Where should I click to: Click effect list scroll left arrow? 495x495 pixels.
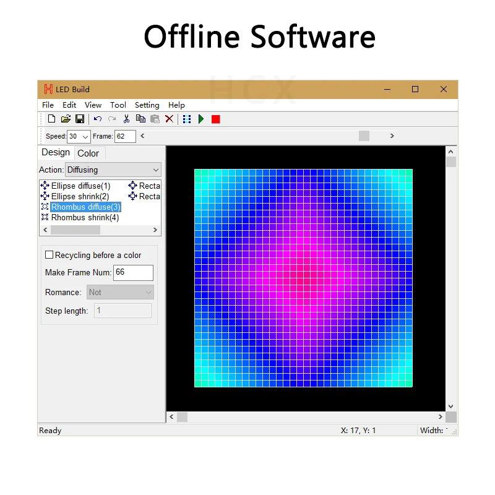point(45,230)
